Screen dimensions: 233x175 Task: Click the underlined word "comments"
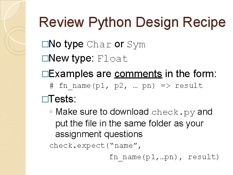138,74
